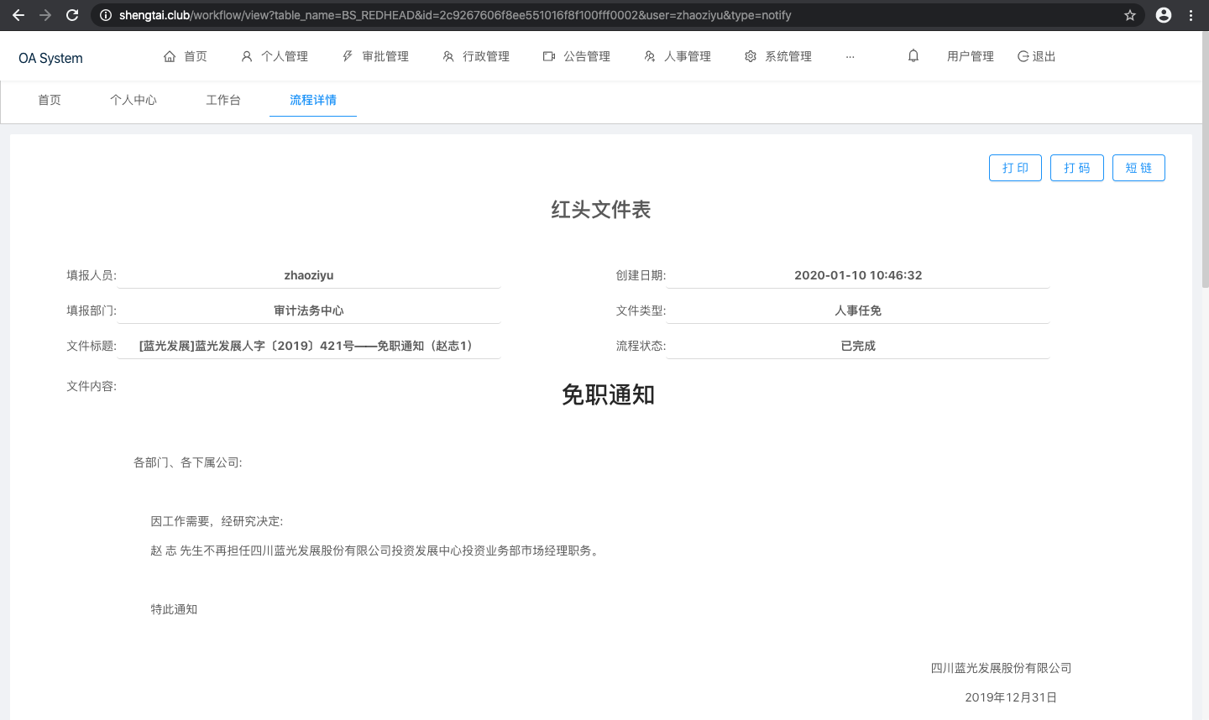Open 系统管理 settings gear icon

pyautogui.click(x=750, y=55)
